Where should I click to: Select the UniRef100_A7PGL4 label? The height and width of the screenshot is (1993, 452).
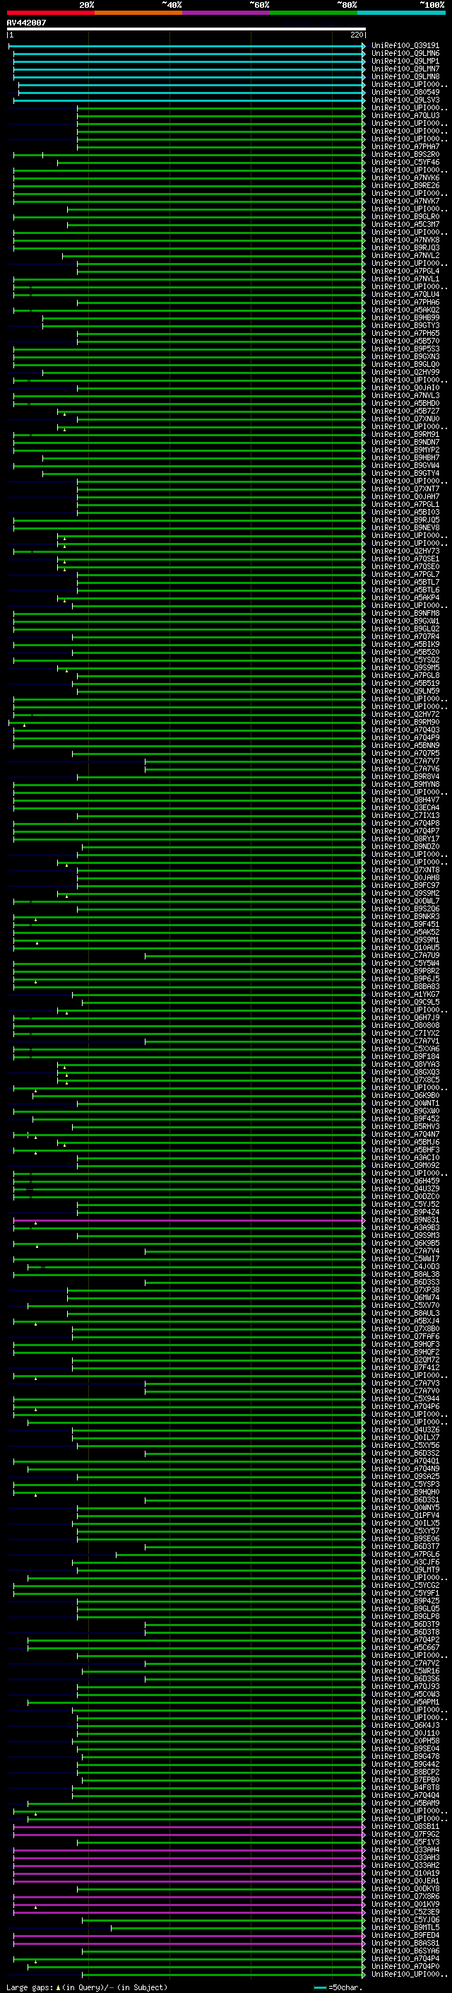point(405,271)
